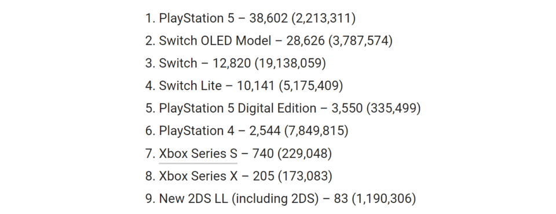Click the Switch 12,820 sales line
The image size is (556, 214).
pyautogui.click(x=236, y=63)
